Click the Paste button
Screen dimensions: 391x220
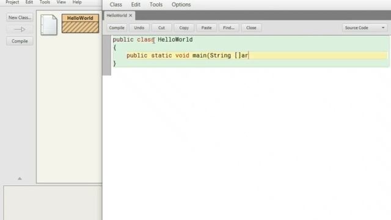tap(206, 28)
